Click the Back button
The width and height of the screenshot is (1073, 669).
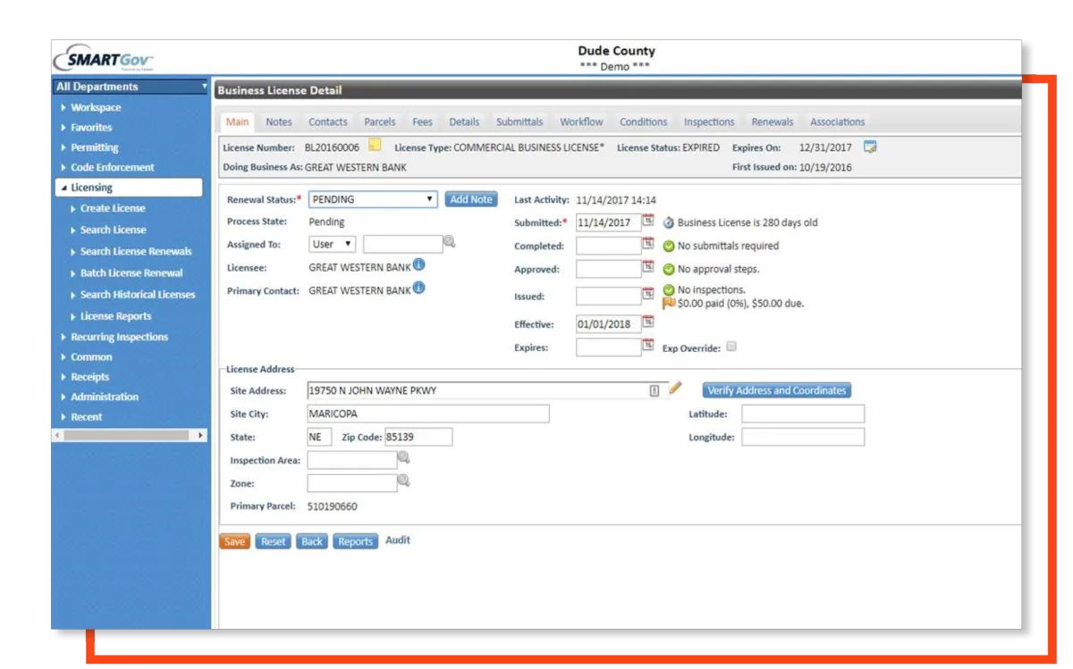(312, 541)
